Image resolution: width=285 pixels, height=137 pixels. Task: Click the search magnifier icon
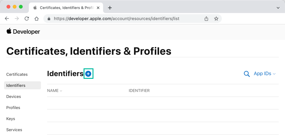click(247, 74)
